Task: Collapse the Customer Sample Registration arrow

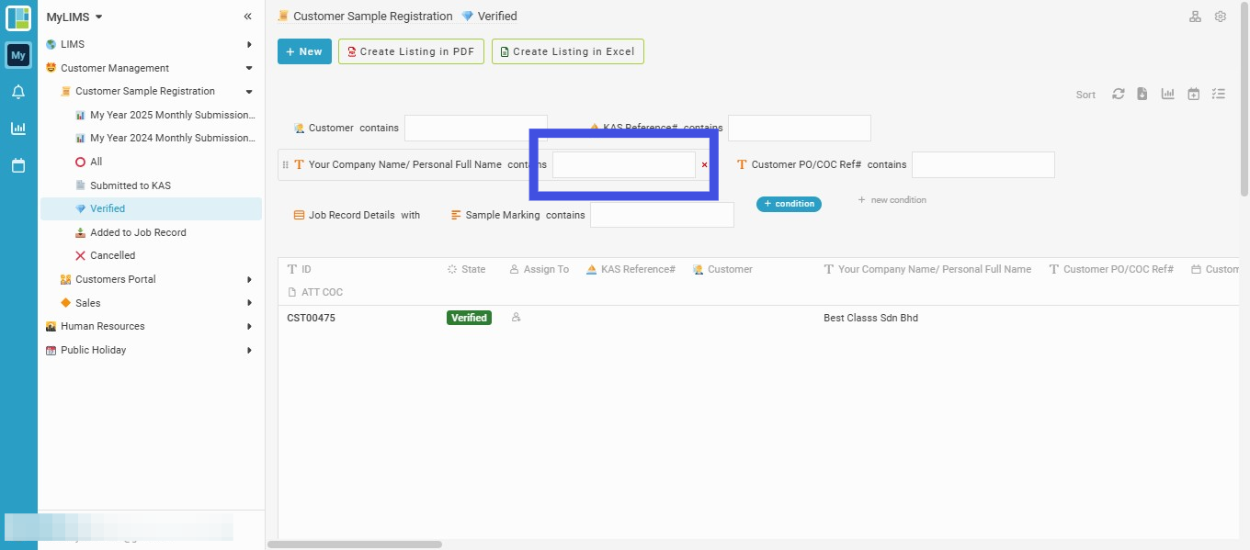Action: click(x=249, y=92)
